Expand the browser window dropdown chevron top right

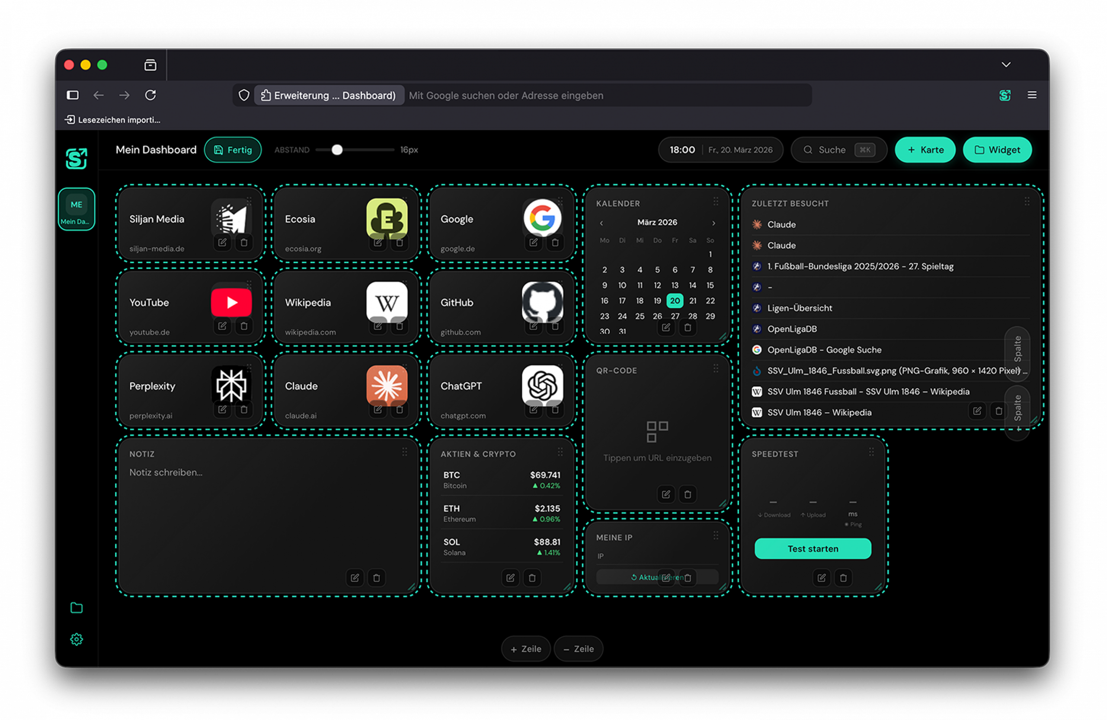point(1007,64)
